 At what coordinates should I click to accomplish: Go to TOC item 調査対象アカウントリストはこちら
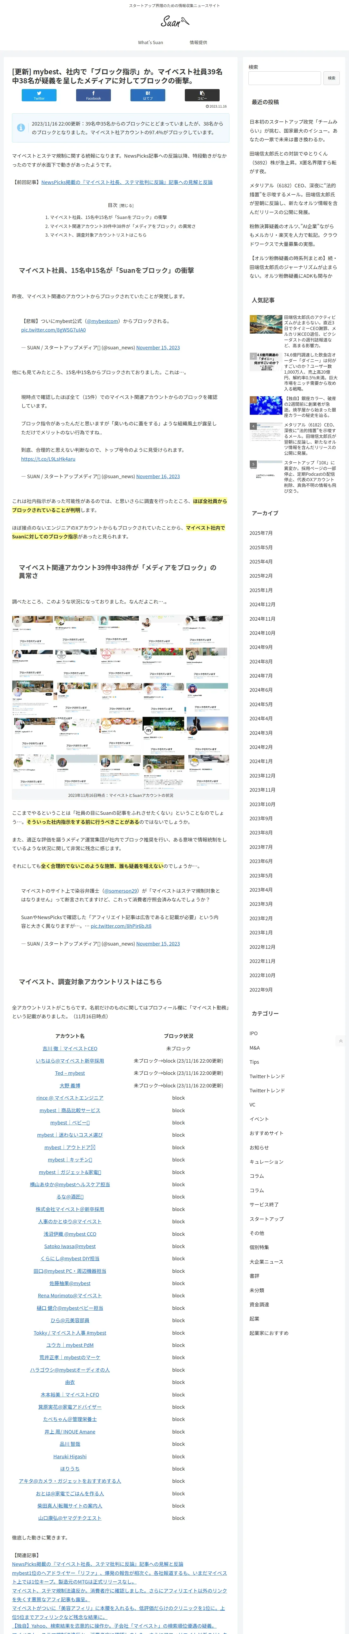[98, 235]
